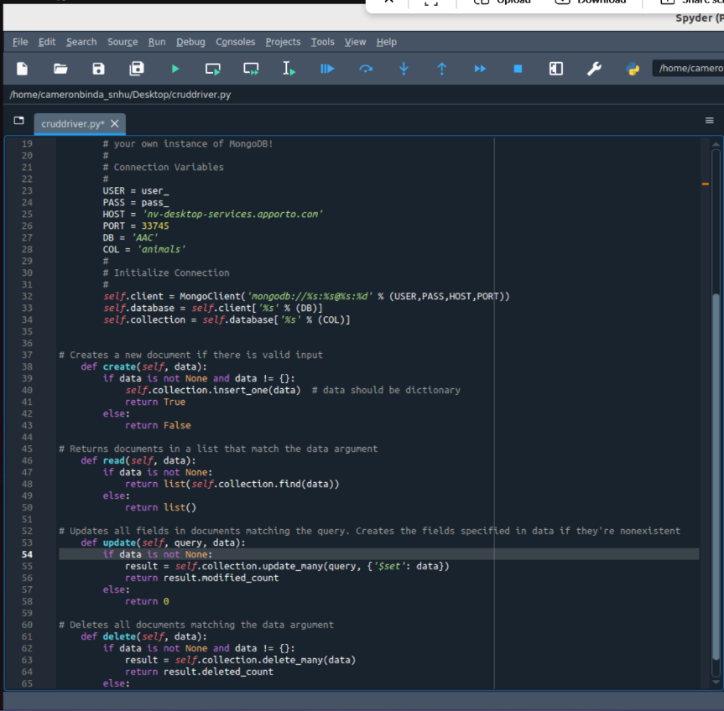This screenshot has width=724, height=711.
Task: Start debugging with debug file icon
Action: point(327,69)
